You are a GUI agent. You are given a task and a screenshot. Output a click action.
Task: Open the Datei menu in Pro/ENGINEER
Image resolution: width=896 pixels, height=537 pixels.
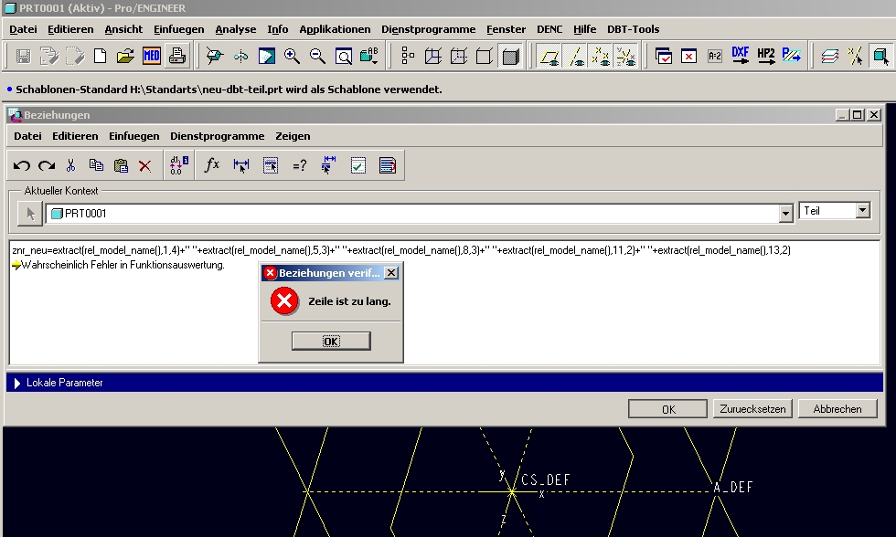pos(24,29)
